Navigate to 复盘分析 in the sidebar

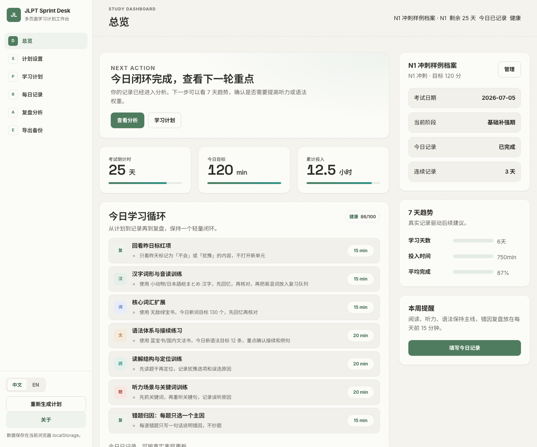pyautogui.click(x=46, y=112)
